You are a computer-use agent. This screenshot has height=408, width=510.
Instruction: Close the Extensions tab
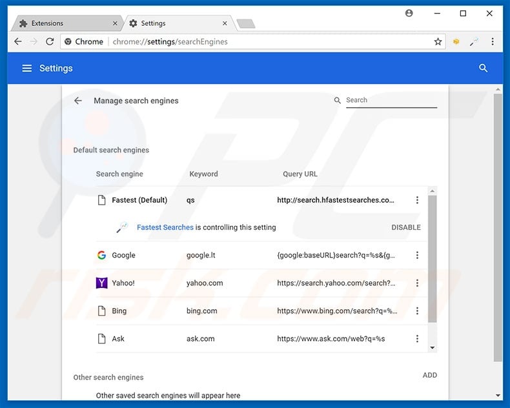pyautogui.click(x=115, y=23)
